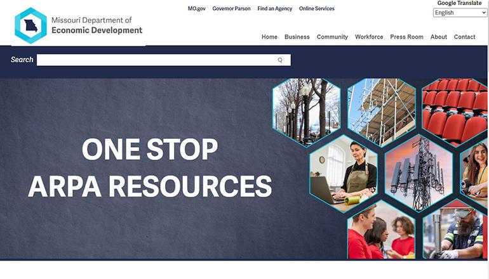Click the cell tower hexagon image
Image resolution: width=489 pixels, height=279 pixels.
click(x=419, y=174)
